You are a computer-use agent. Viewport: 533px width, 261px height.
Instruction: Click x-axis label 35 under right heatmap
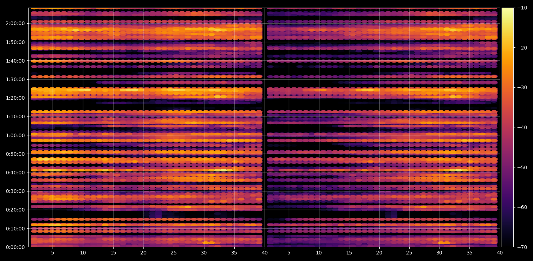(x=470, y=253)
